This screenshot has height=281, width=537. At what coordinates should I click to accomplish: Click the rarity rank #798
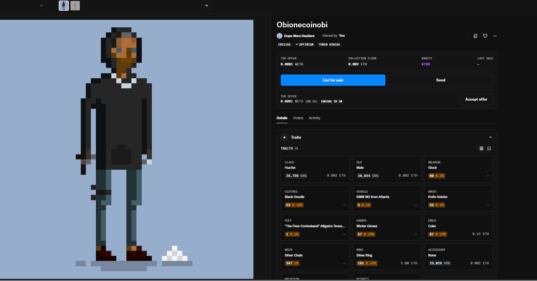point(426,64)
